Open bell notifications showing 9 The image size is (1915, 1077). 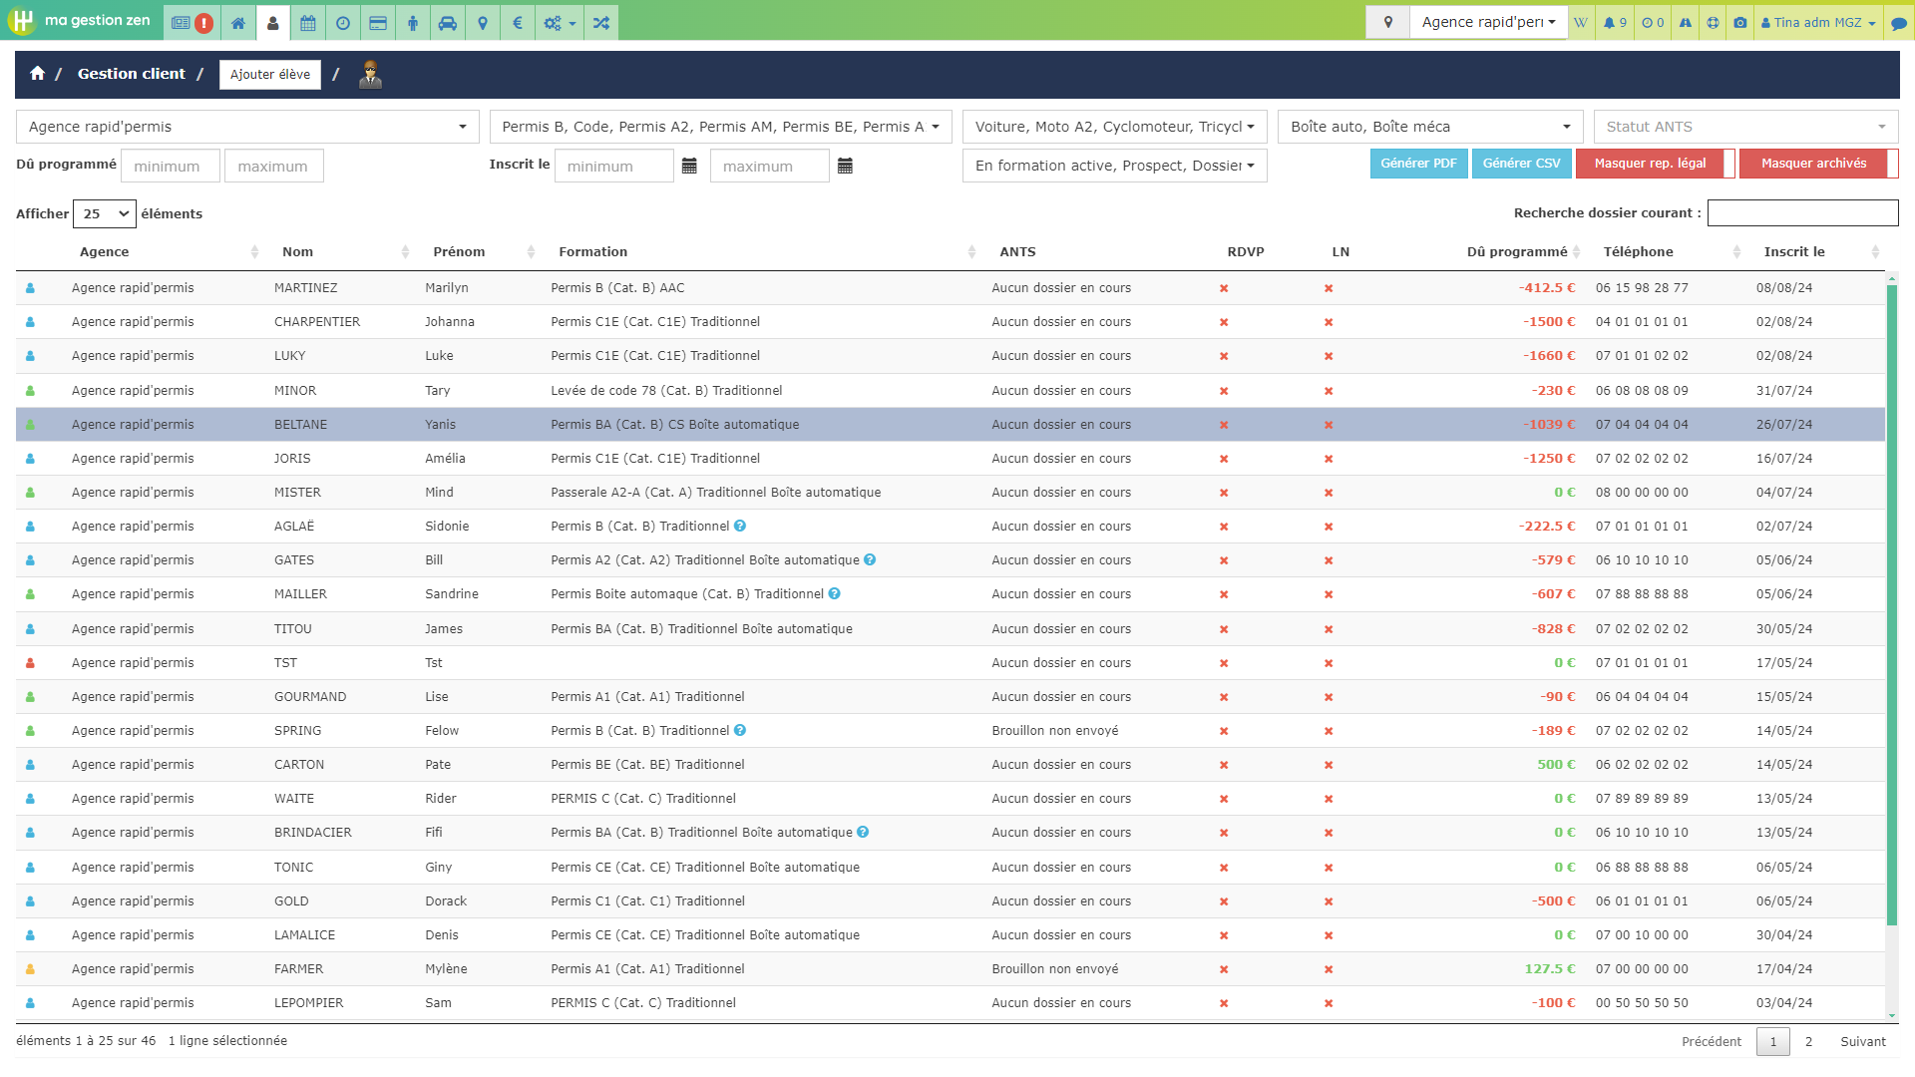(1615, 22)
